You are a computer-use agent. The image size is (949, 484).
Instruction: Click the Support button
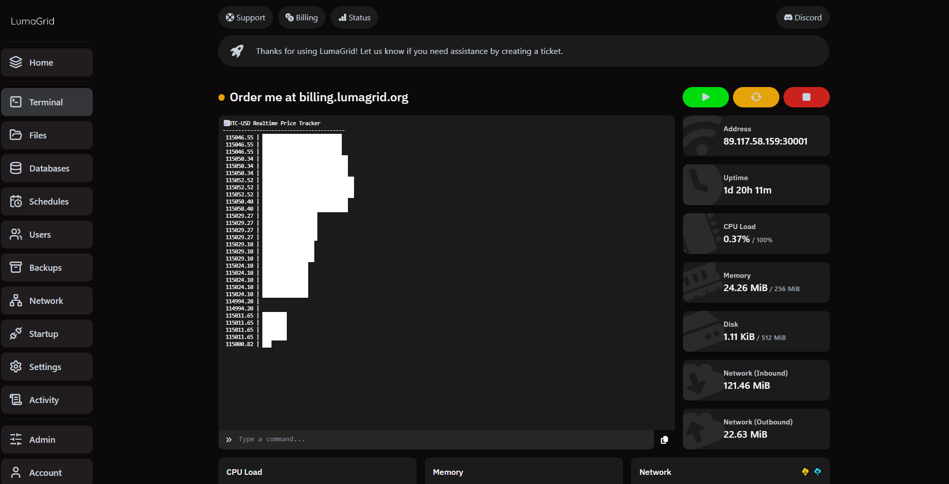(246, 17)
